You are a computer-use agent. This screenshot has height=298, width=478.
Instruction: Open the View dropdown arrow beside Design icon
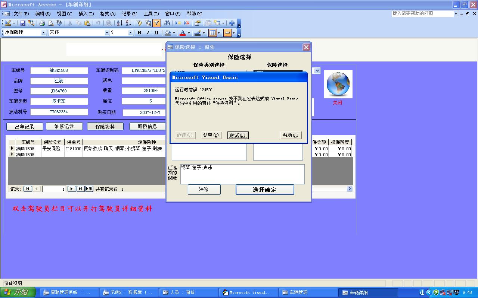click(14, 23)
